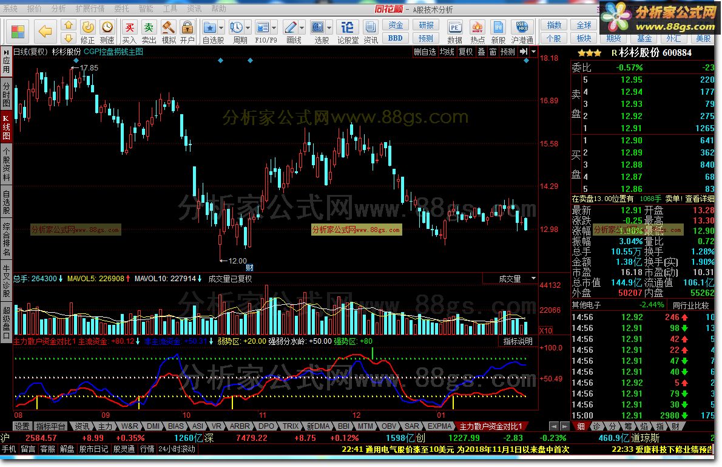Image resolution: width=722 pixels, height=467 pixels.
Task: Expand the 自选股 dropdown arrow
Action: 221,28
